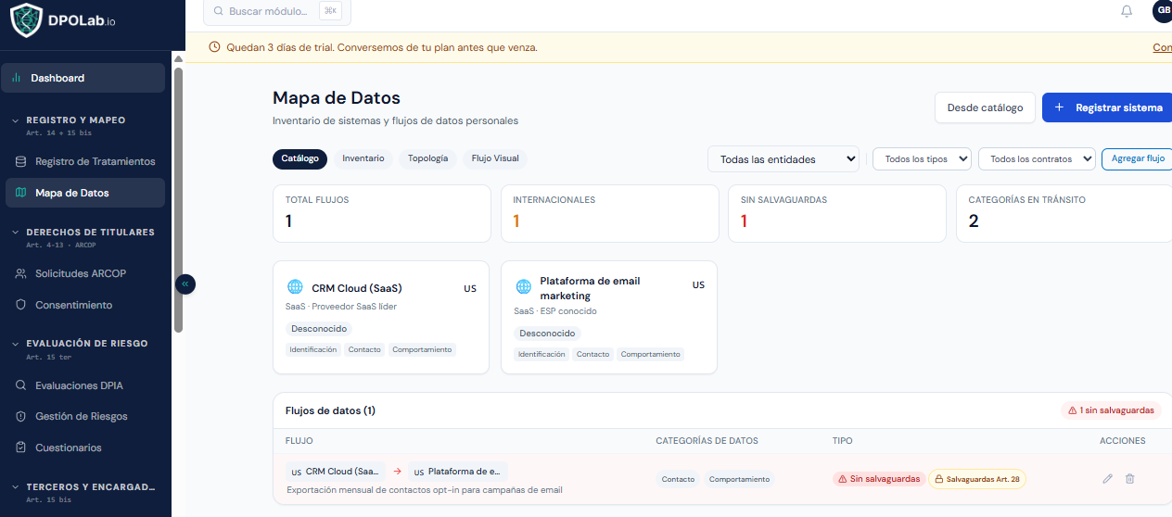Open Evaluaciones DPIA menu item
The width and height of the screenshot is (1172, 517).
pyautogui.click(x=85, y=385)
